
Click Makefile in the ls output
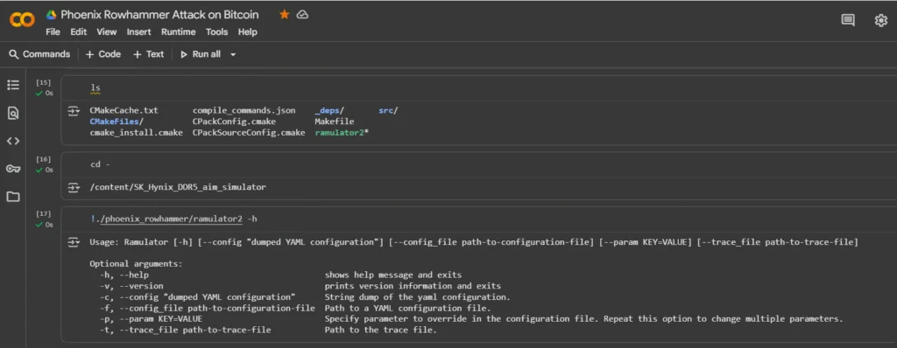334,122
